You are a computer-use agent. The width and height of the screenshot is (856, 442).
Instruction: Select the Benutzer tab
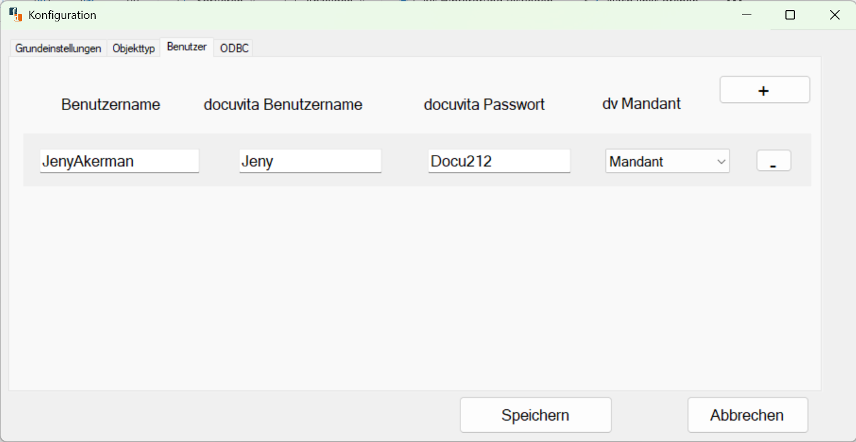[x=186, y=47]
